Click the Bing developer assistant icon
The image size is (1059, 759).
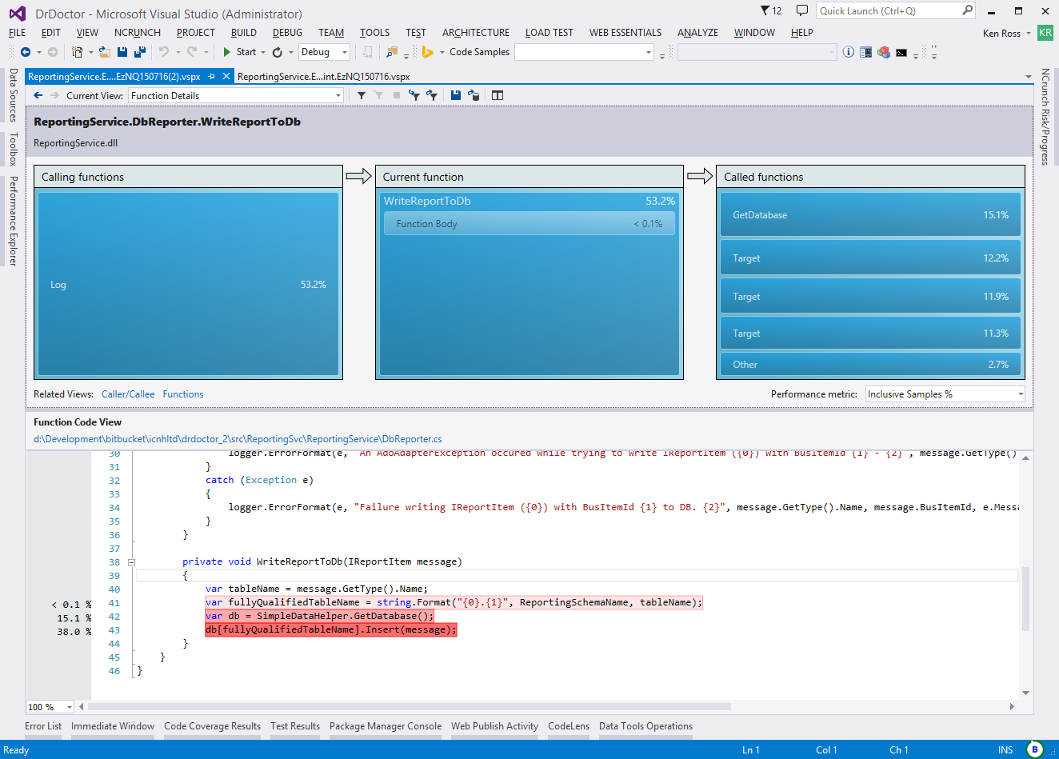point(427,52)
